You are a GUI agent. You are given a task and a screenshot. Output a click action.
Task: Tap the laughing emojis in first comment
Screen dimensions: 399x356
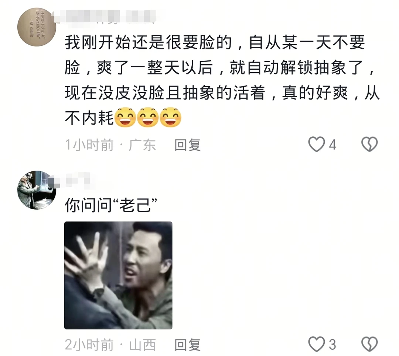pyautogui.click(x=148, y=117)
